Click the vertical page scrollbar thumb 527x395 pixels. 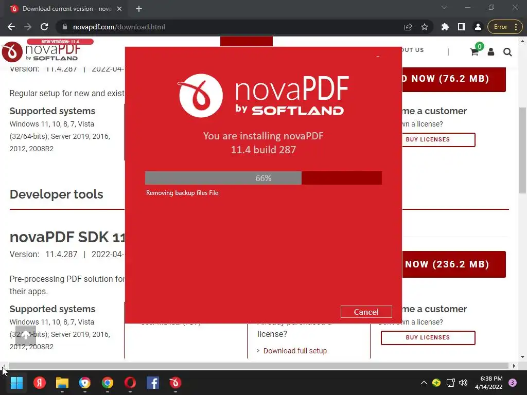[522, 151]
